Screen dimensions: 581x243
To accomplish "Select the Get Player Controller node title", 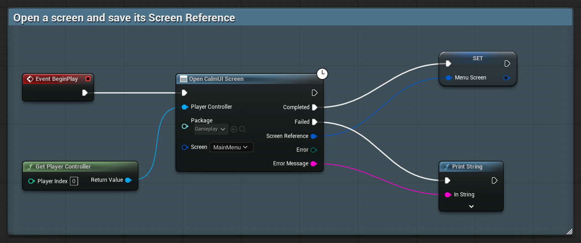I will pos(63,167).
